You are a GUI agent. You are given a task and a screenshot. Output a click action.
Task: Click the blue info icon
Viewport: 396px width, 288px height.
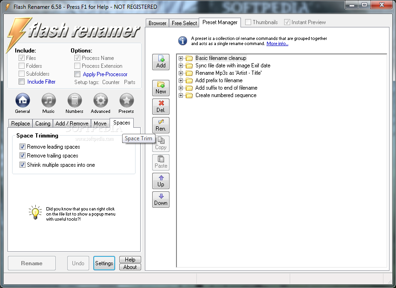(182, 41)
